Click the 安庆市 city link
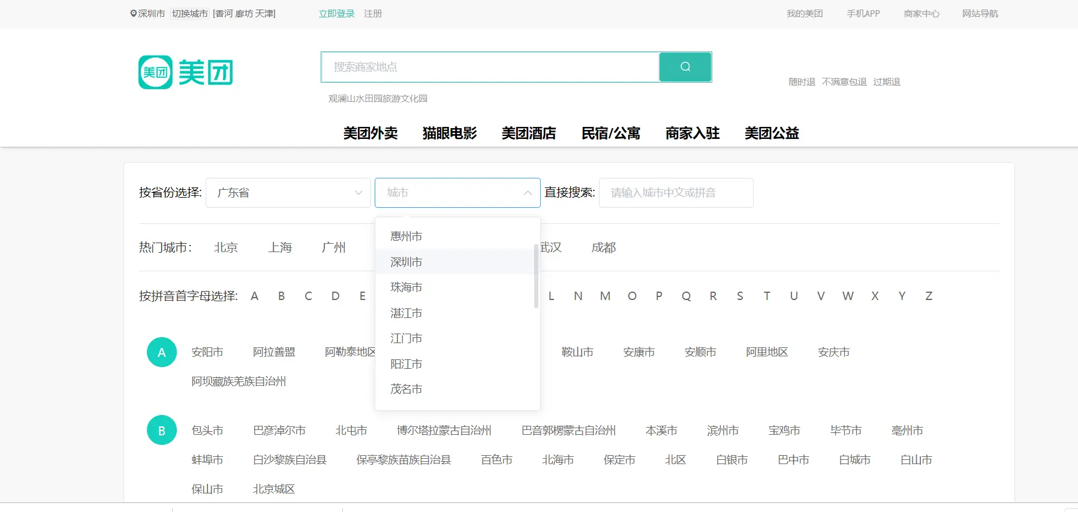Image resolution: width=1078 pixels, height=512 pixels. (834, 352)
